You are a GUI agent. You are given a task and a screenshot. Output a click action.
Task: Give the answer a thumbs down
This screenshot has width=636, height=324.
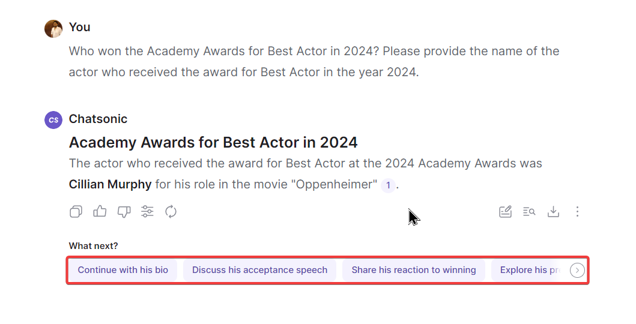coord(124,211)
